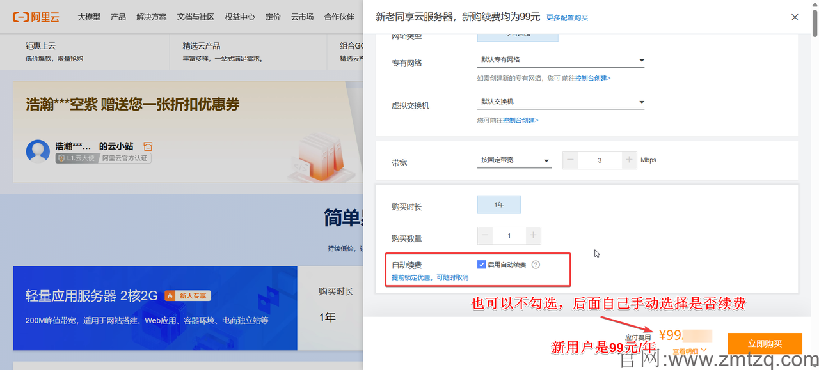This screenshot has height=370, width=819.
Task: Click 轻量应用服务器 2核2G card title
Action: point(91,296)
